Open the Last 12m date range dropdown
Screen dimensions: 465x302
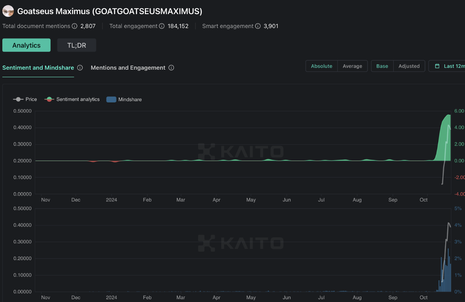pos(447,66)
